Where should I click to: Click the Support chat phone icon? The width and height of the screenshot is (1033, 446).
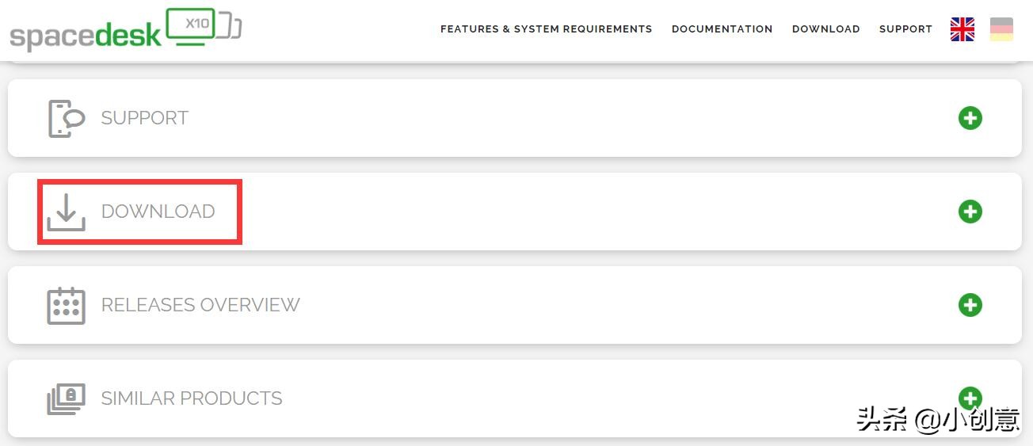(x=66, y=118)
